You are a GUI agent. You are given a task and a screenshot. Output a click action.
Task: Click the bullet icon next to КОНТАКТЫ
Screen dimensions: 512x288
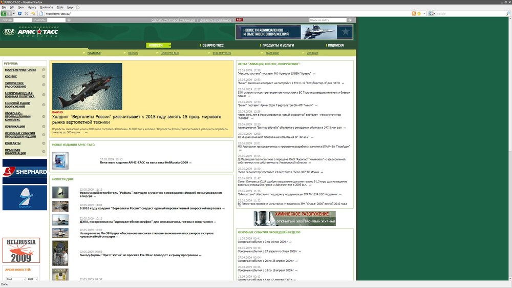coord(44,143)
